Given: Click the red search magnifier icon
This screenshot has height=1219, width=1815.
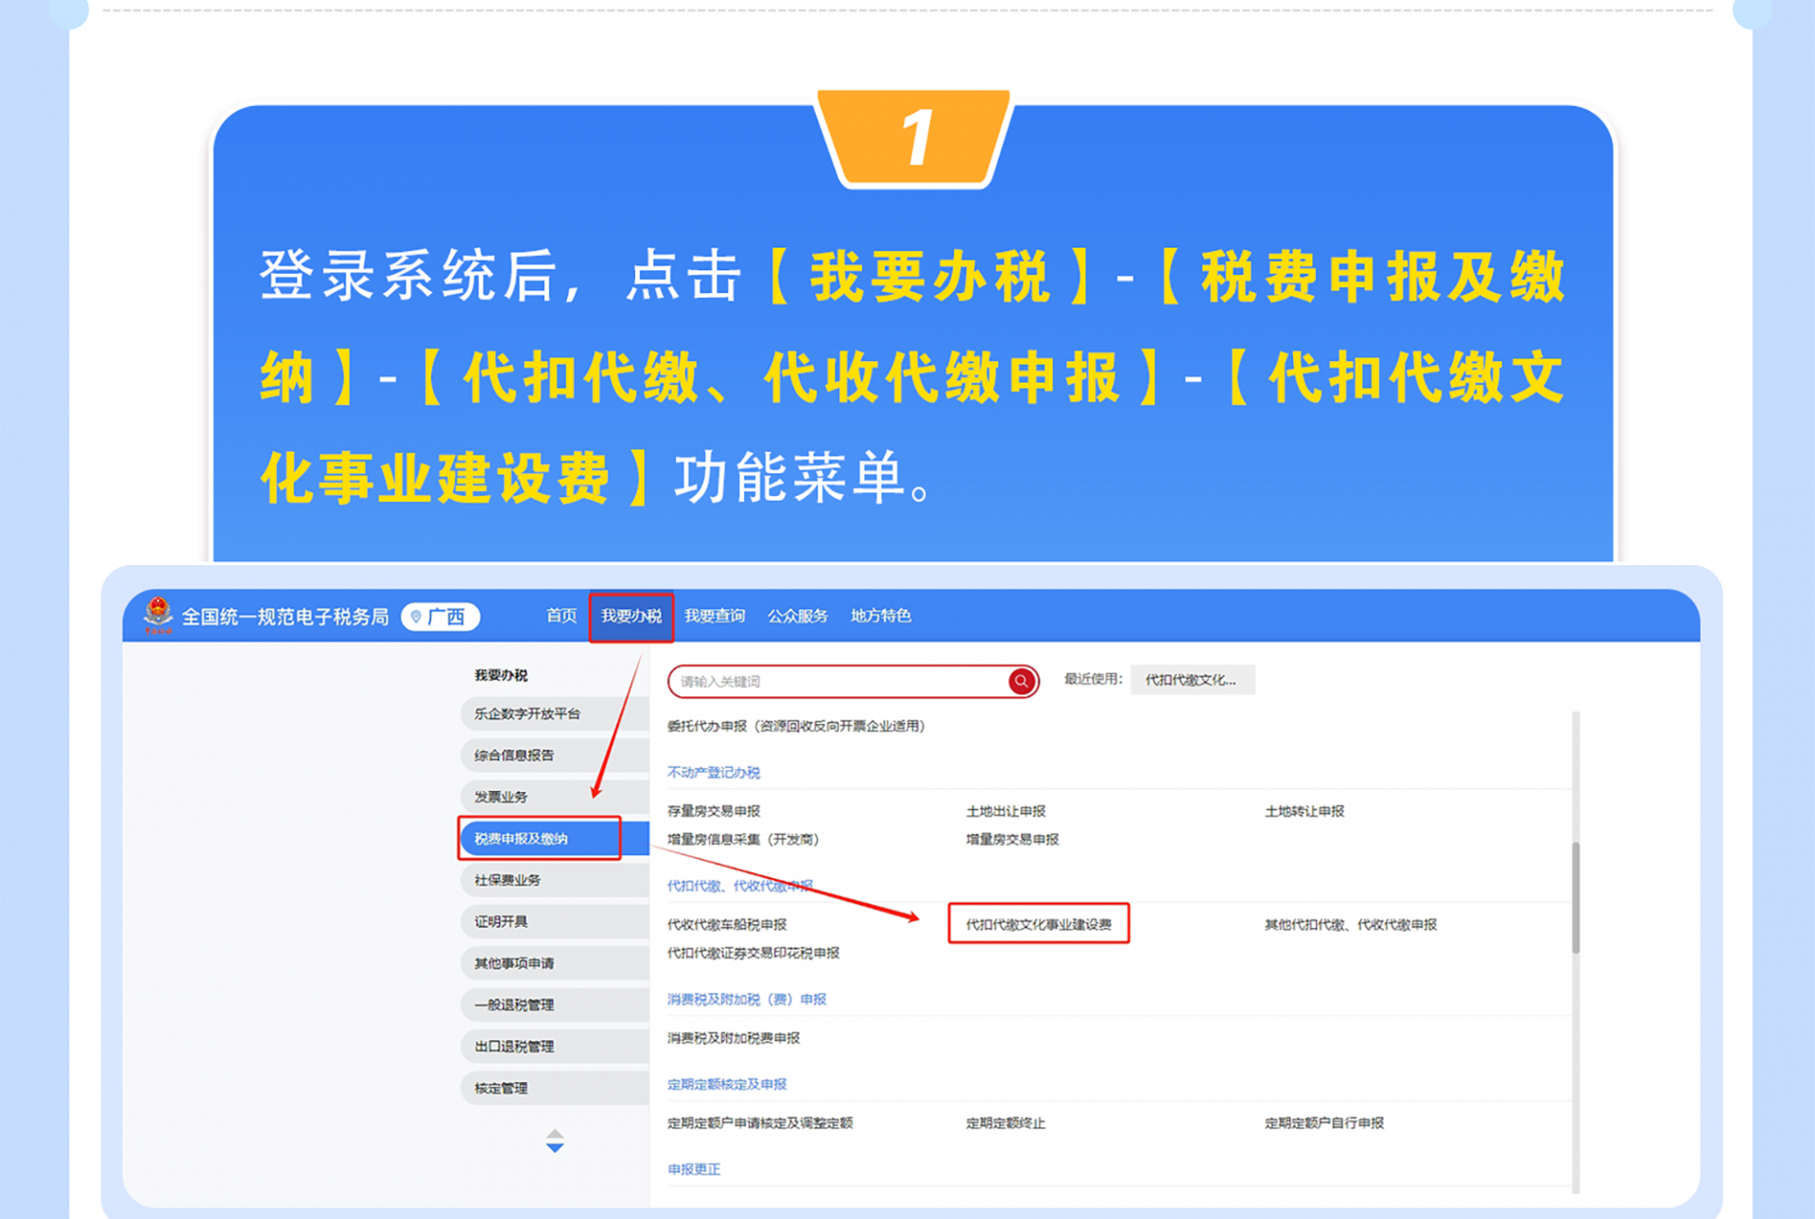Looking at the screenshot, I should 1021,681.
